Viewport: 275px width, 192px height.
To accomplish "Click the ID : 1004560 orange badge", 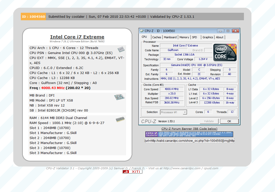I will (x=33, y=16).
